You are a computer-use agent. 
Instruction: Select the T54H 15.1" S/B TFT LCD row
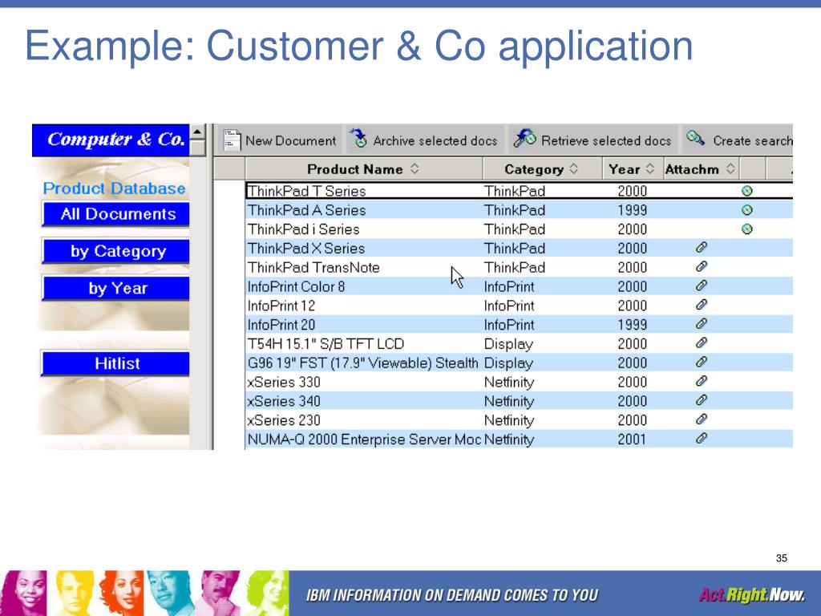pos(519,344)
